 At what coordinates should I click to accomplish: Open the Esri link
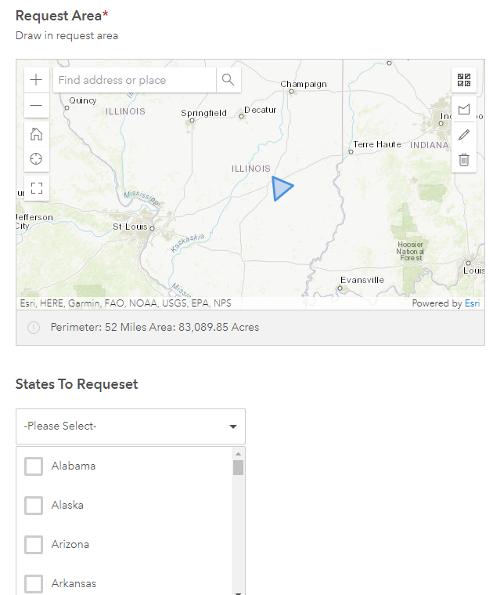point(472,303)
